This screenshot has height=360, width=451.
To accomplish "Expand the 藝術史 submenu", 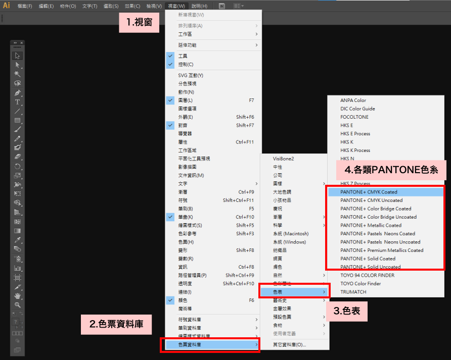I will click(x=295, y=300).
